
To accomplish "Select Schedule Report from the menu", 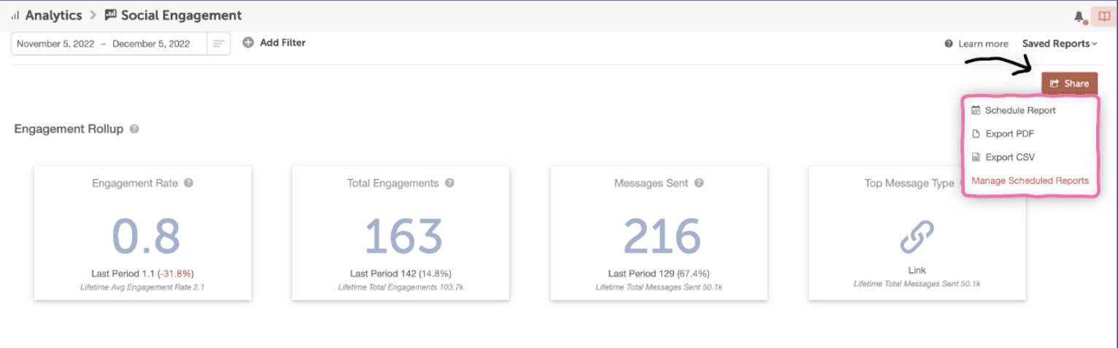I will [x=1019, y=111].
